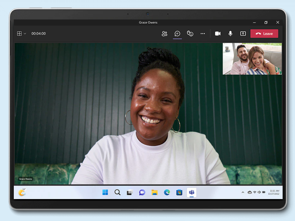Launch Microsoft Edge from the taskbar

(x=167, y=192)
